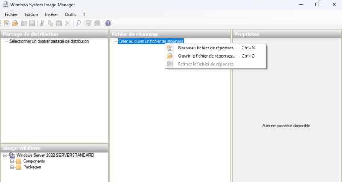Click the delete X toolbar icon
The image size is (342, 182).
68,23
